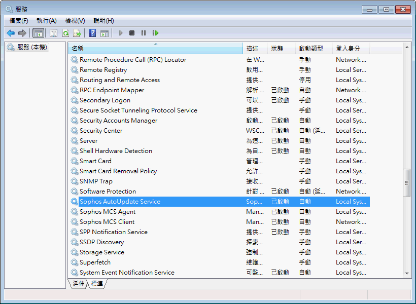
Task: Minimize the 服務 window
Action: point(369,10)
